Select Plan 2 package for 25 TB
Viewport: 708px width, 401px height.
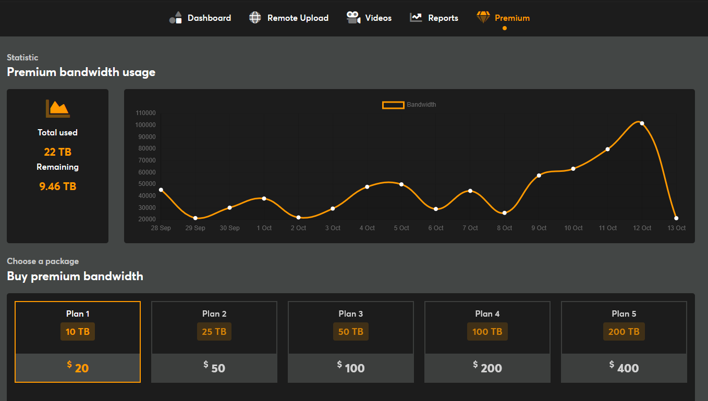(214, 342)
